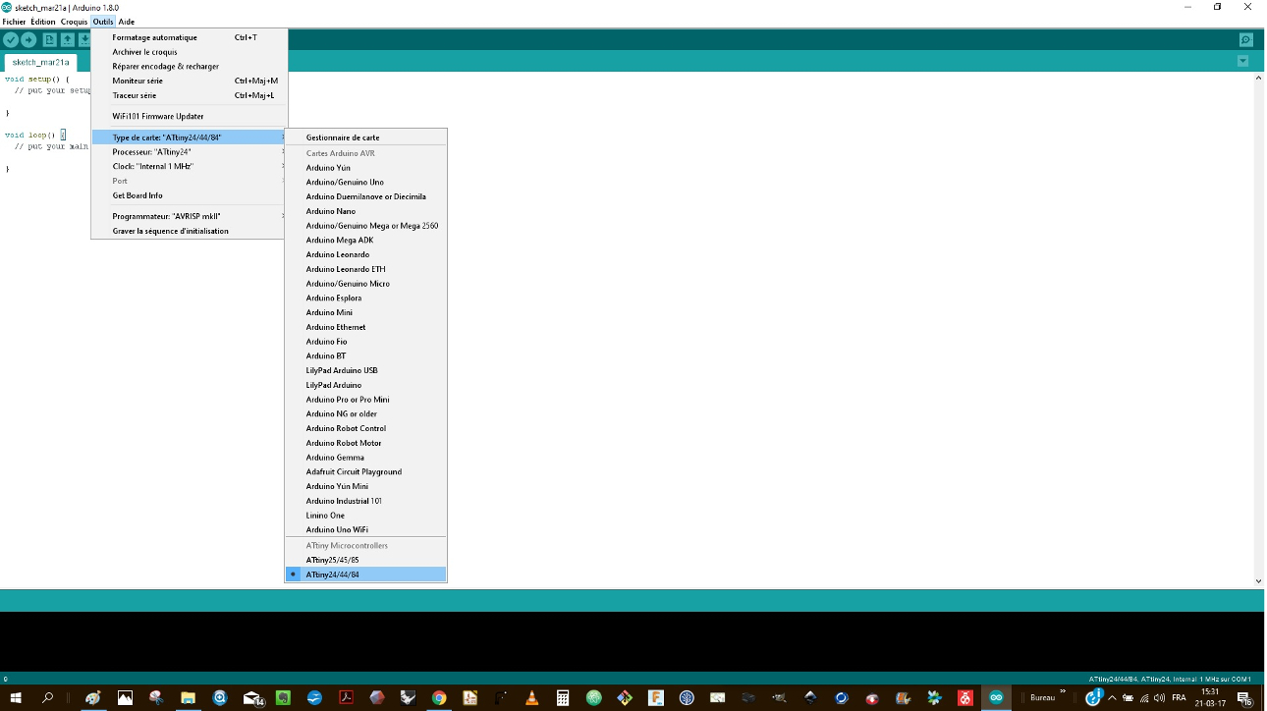The width and height of the screenshot is (1267, 711).
Task: Select Arduino Duemilanove or Diecimila
Action: click(365, 196)
